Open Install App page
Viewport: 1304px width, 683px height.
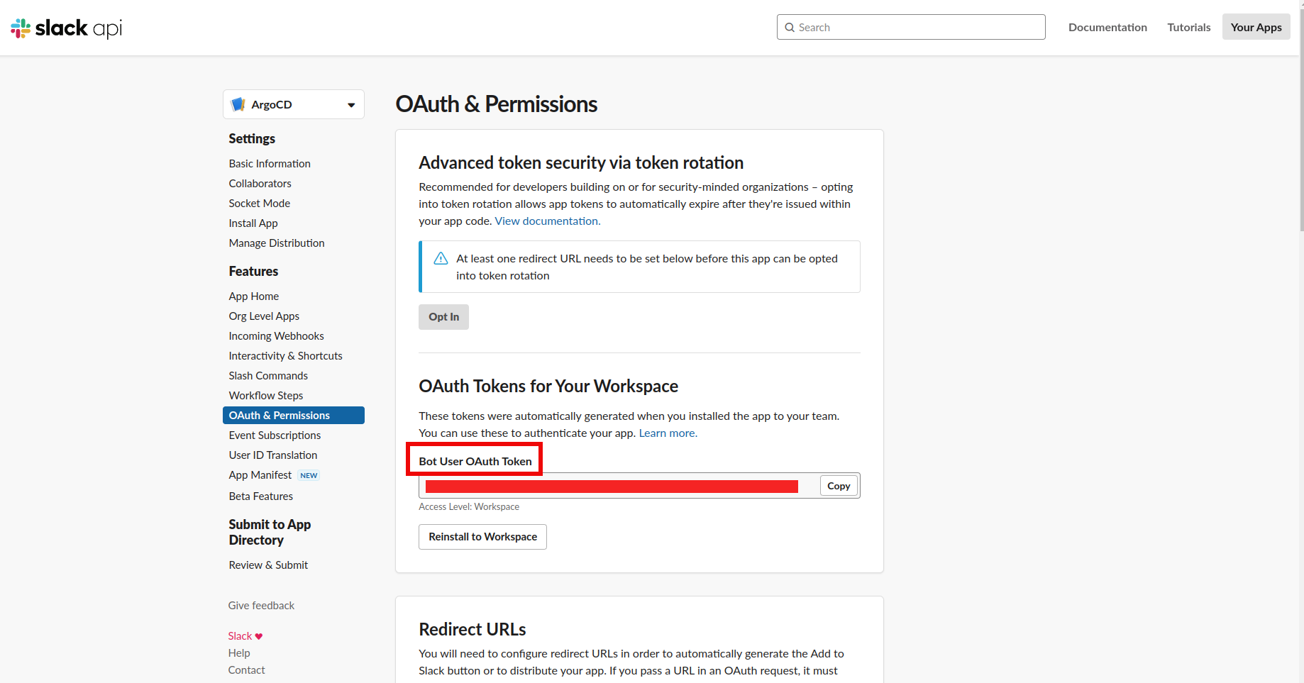pos(253,223)
